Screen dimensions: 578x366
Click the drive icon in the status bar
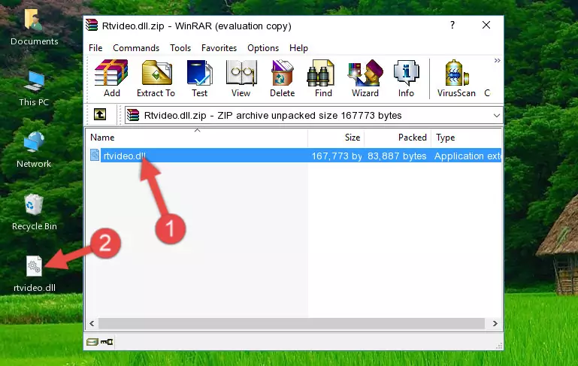(92, 342)
